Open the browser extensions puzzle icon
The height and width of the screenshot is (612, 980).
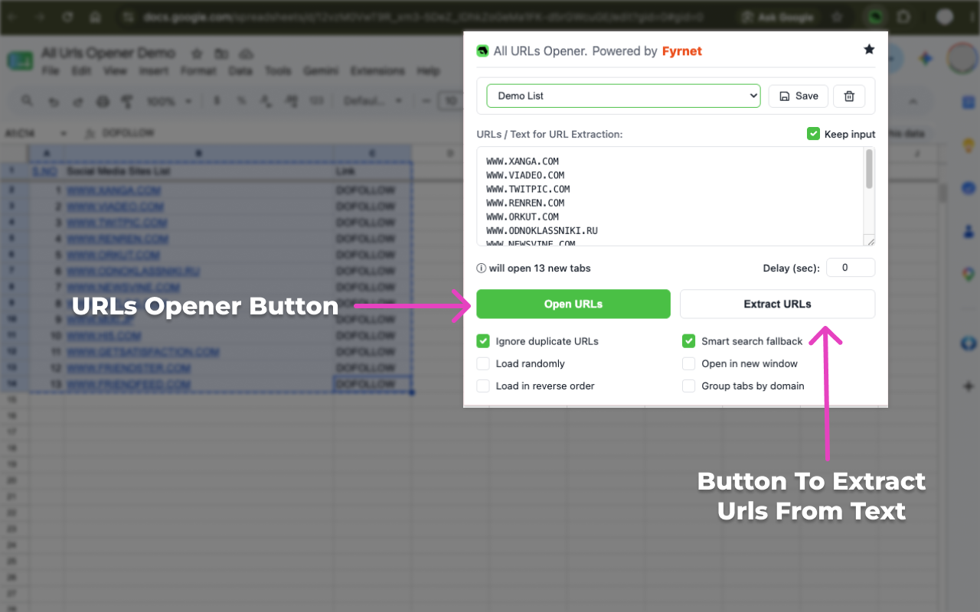click(x=903, y=16)
